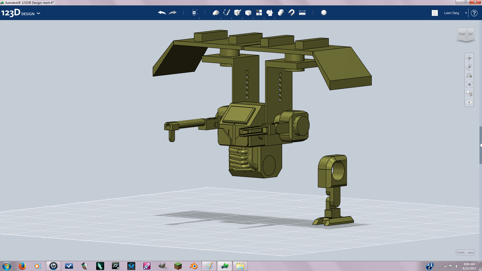Open Paint from the taskbar

click(x=209, y=266)
